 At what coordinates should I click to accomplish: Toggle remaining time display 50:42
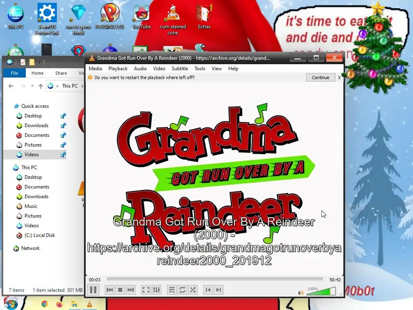tap(335, 280)
